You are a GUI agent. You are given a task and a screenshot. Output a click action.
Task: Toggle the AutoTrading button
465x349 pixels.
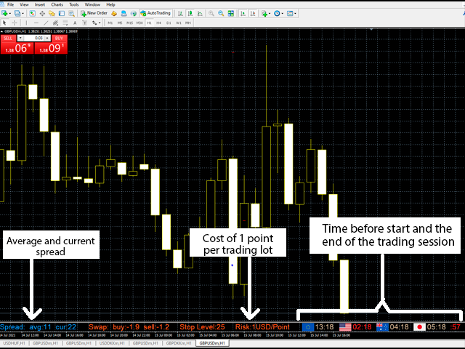coord(155,13)
